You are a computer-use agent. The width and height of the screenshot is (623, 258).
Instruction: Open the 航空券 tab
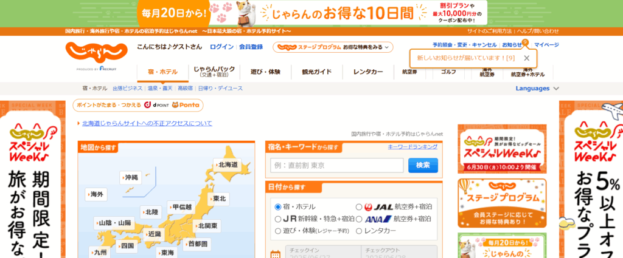point(409,72)
